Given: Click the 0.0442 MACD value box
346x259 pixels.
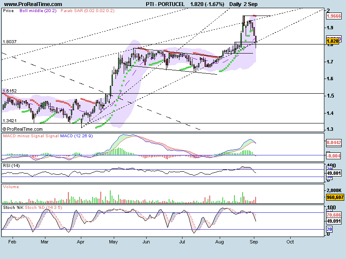Looking at the screenshot, I should click(x=334, y=142).
